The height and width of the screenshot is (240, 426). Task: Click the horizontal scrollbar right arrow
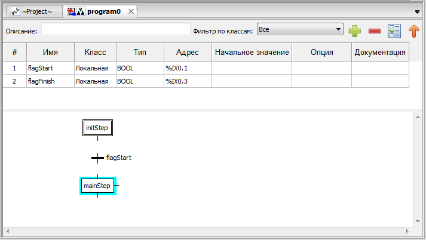coord(409,231)
